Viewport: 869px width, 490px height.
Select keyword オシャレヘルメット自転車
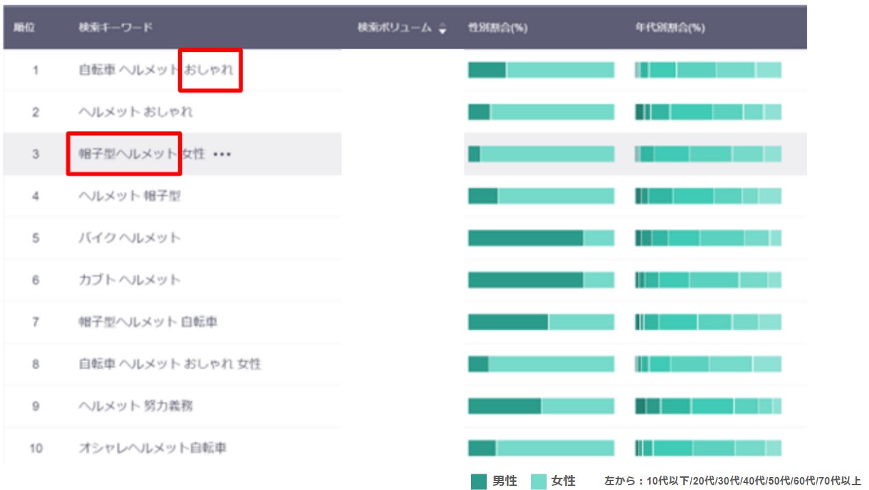click(152, 448)
